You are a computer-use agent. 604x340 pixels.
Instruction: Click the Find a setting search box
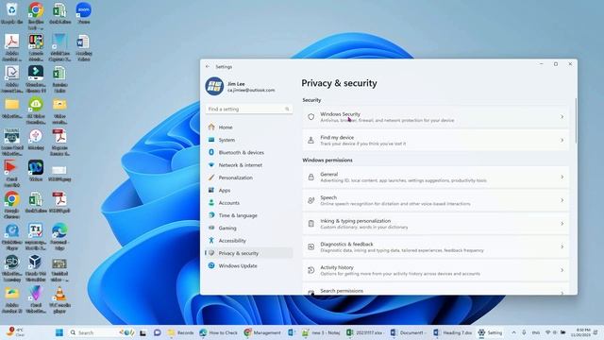(249, 110)
